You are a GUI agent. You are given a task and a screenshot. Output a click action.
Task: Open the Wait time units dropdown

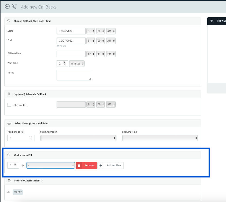point(77,63)
